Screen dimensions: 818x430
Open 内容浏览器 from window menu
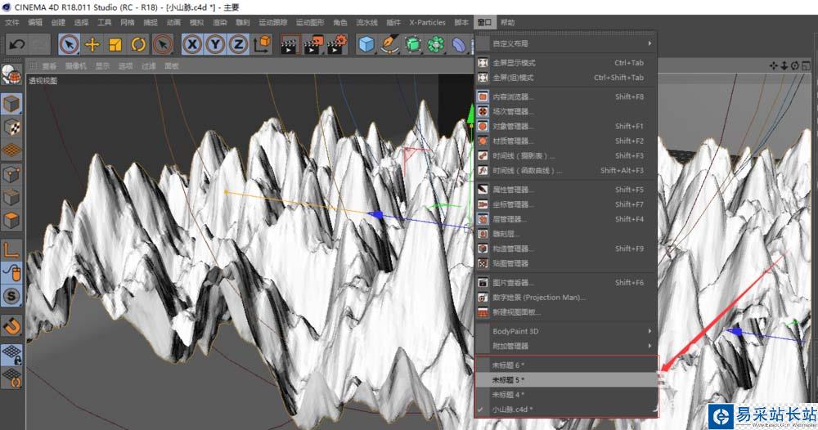[x=566, y=97]
